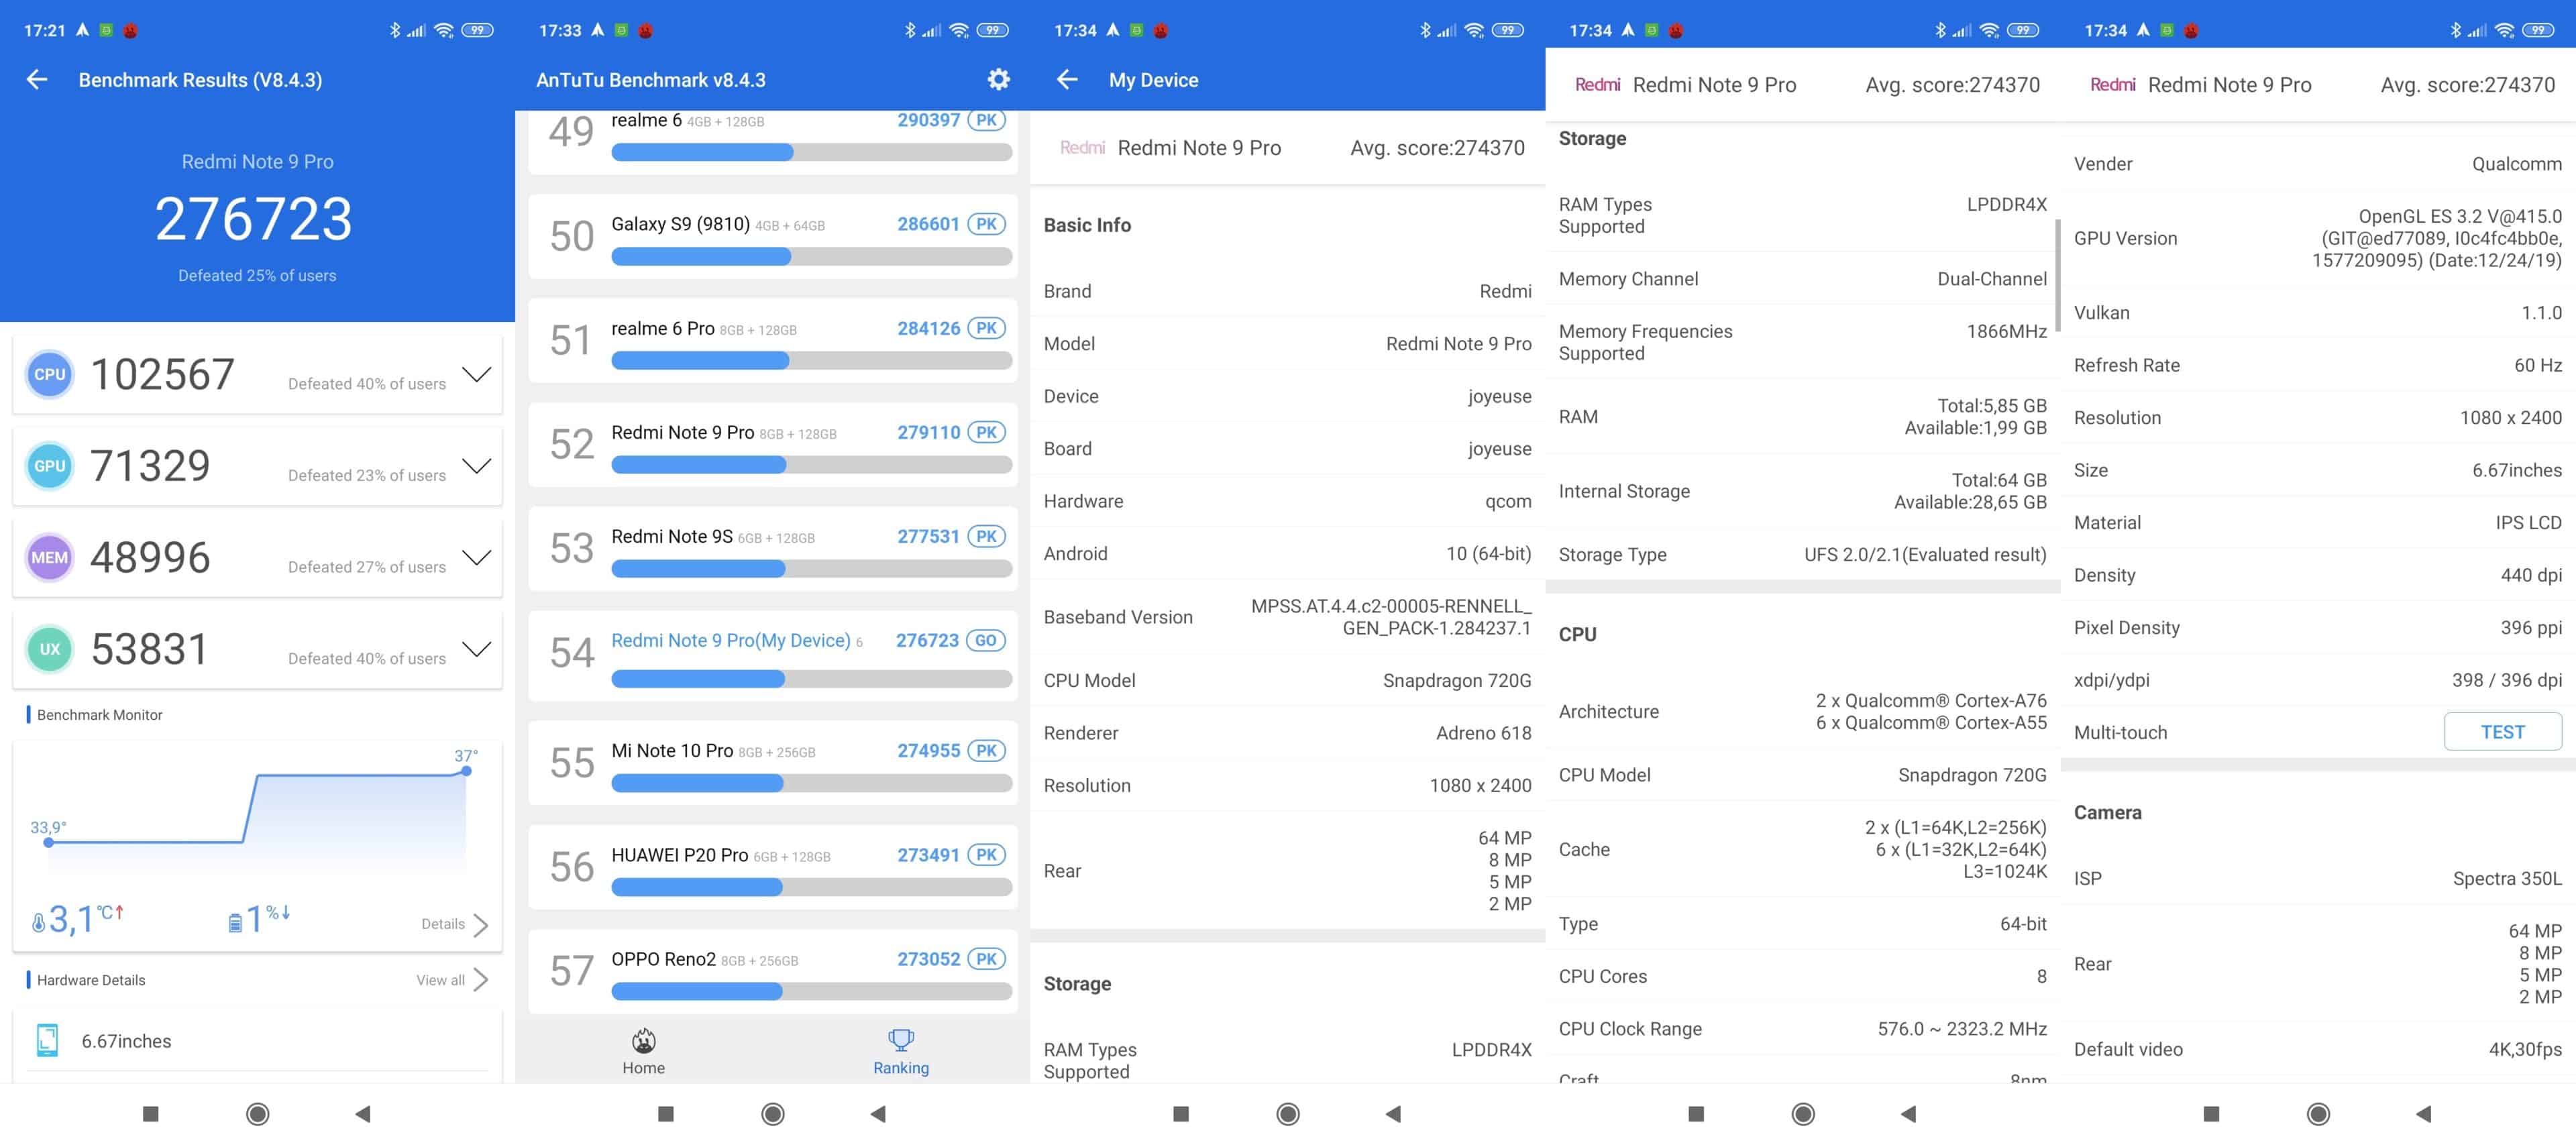Image resolution: width=2576 pixels, height=1145 pixels.
Task: Tap PK next to OPPO Reno2
Action: (x=986, y=959)
